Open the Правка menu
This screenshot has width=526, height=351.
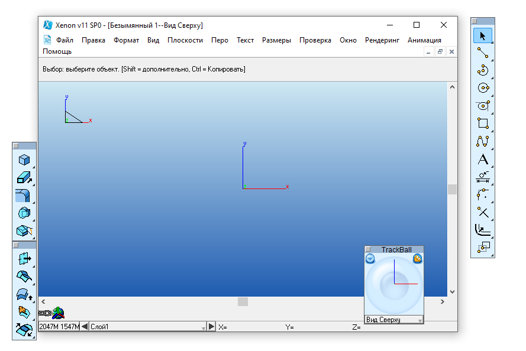(93, 40)
